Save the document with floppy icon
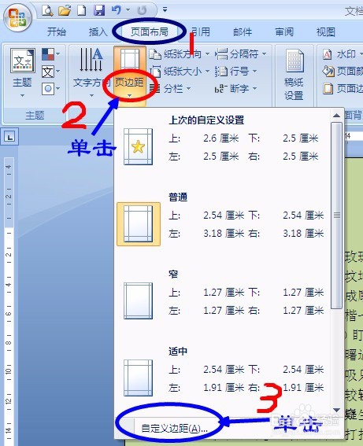363x446 pixels. point(99,10)
